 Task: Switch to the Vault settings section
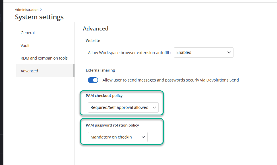tap(25, 46)
